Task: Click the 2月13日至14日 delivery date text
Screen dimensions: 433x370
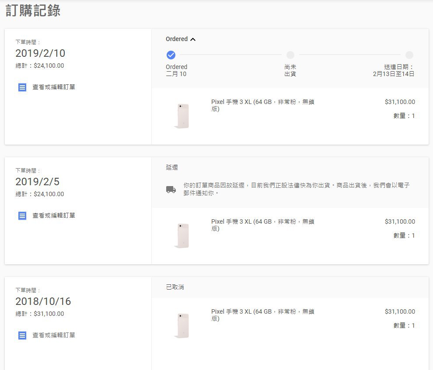Action: click(394, 74)
